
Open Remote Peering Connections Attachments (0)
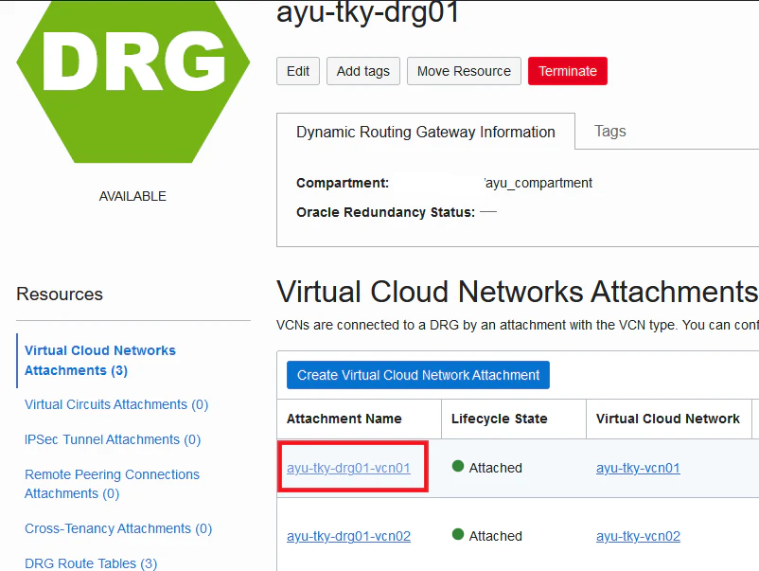112,484
